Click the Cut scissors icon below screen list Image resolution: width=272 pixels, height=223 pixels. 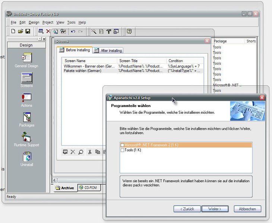(89, 152)
